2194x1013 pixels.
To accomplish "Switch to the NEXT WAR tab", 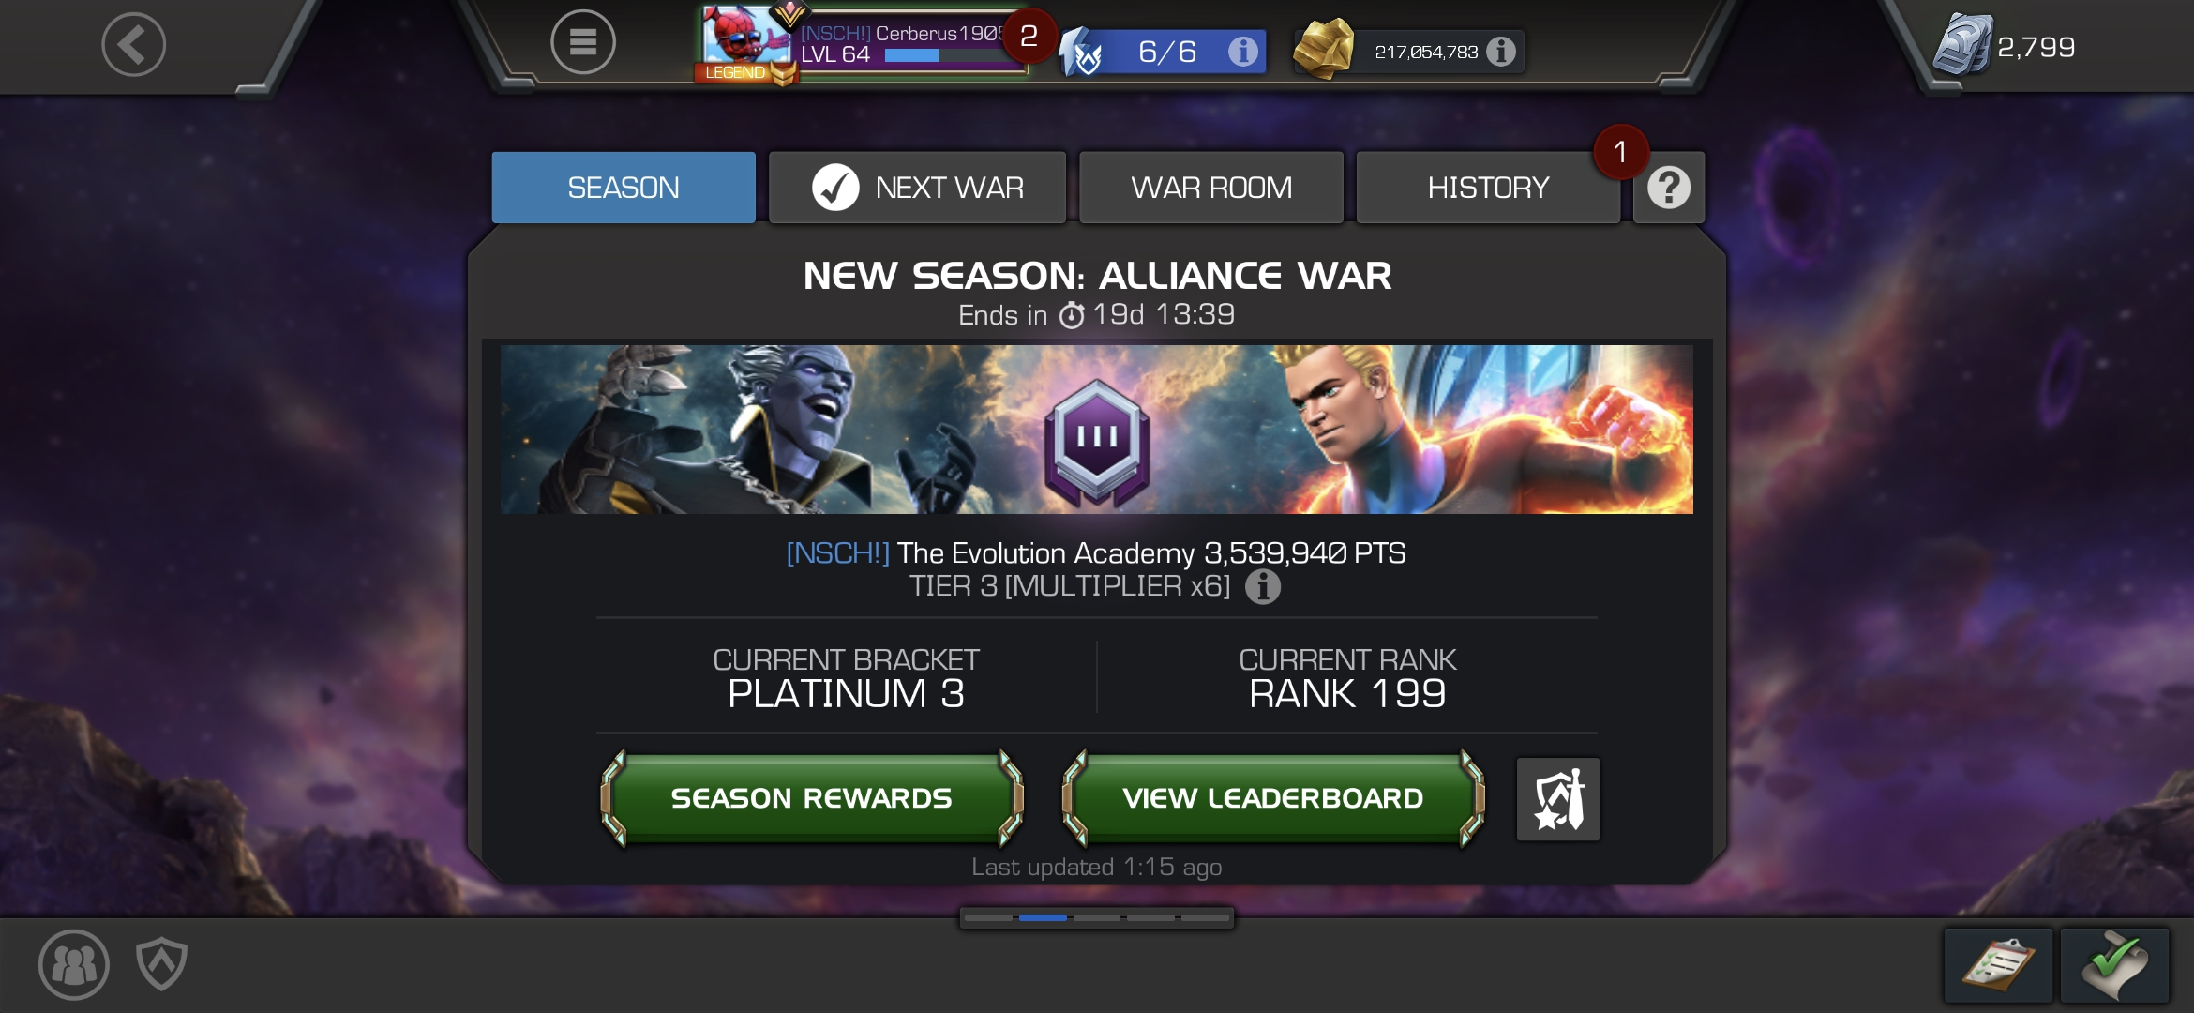I will [x=917, y=188].
